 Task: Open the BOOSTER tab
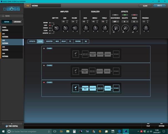[x=49, y=41]
